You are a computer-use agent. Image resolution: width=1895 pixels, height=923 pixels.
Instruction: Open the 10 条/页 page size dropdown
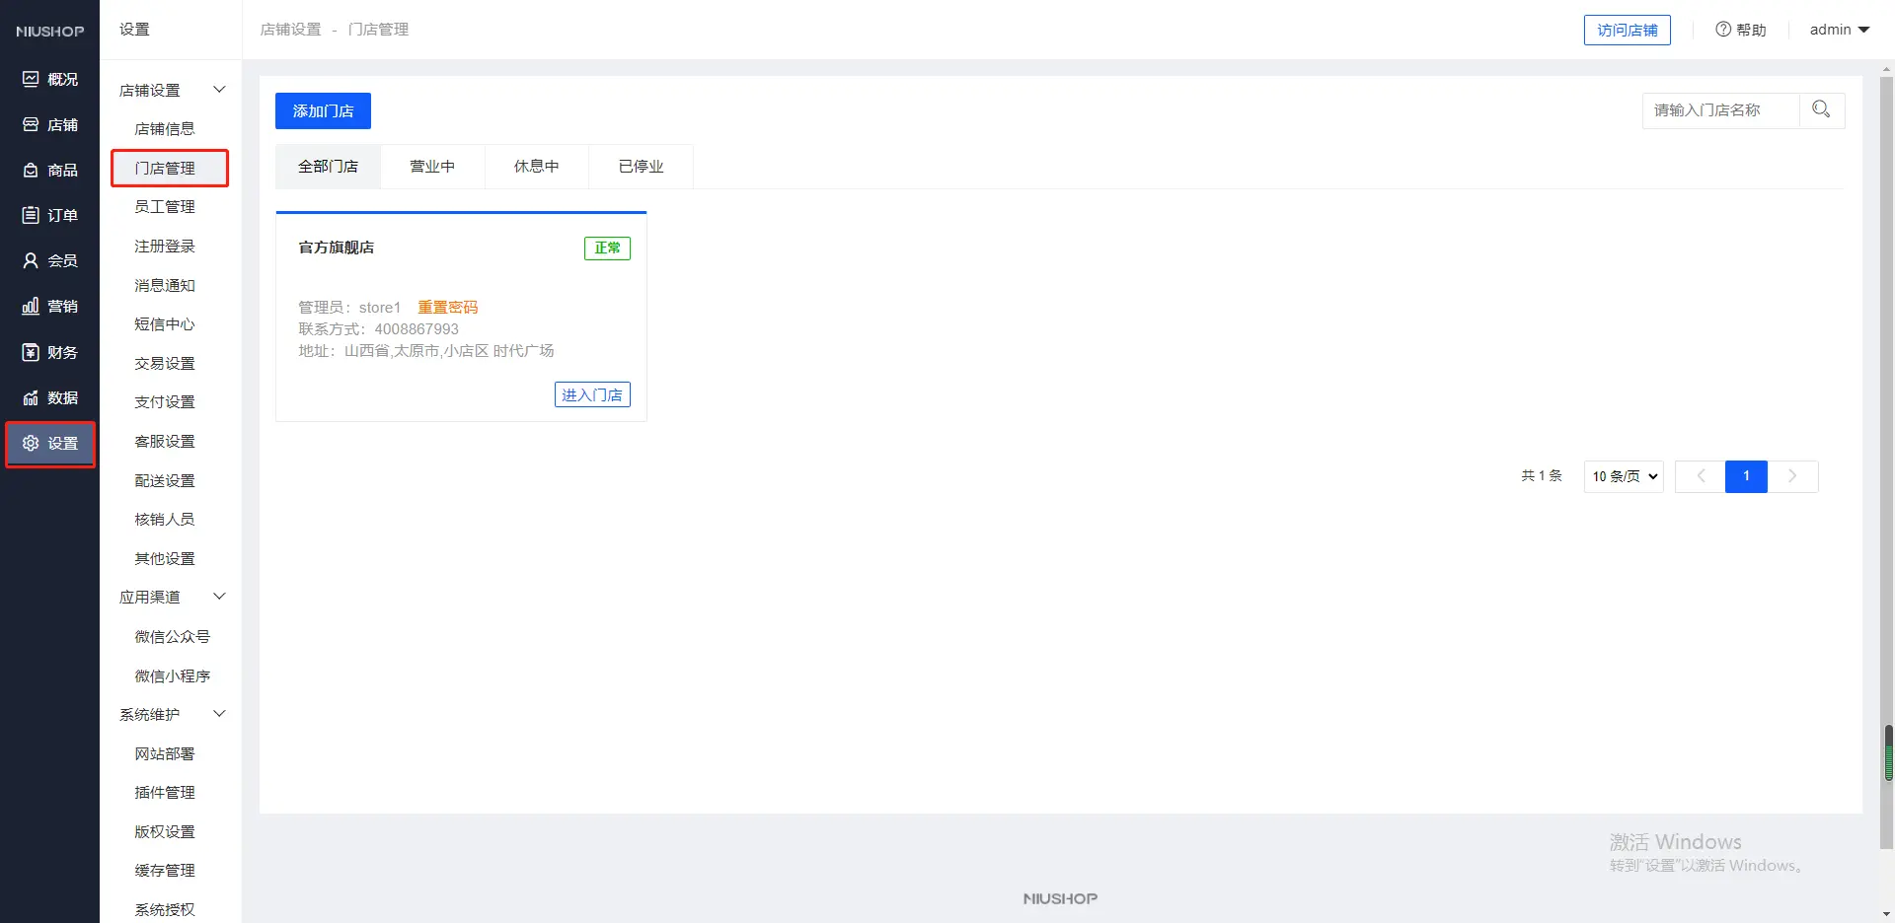(1623, 476)
